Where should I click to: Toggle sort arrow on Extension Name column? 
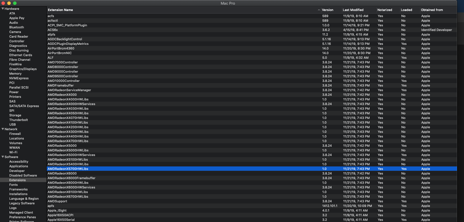pyautogui.click(x=319, y=10)
